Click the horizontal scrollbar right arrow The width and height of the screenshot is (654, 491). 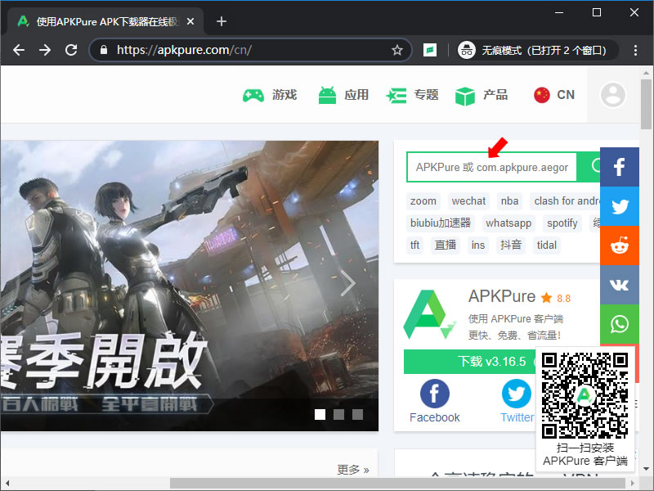click(x=633, y=483)
